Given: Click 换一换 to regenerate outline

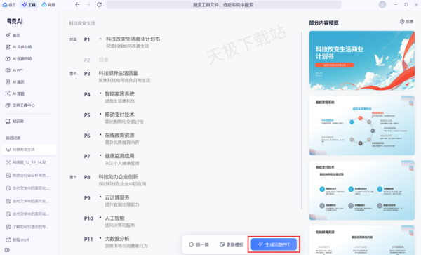Looking at the screenshot, I should click(x=199, y=244).
